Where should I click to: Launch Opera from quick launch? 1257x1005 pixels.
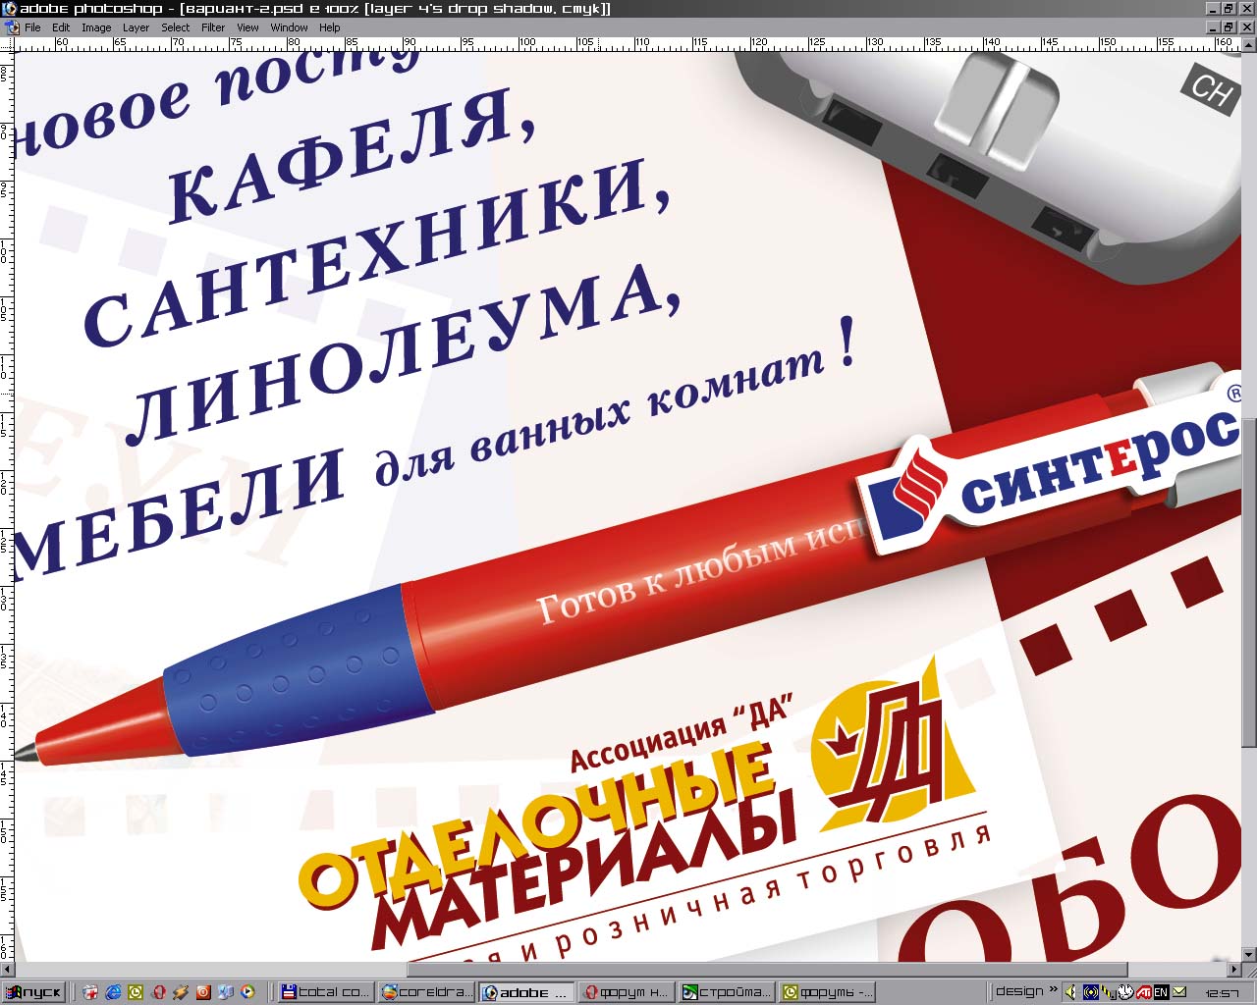(x=159, y=992)
